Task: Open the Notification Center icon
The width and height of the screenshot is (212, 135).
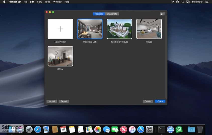Action: coord(207,2)
